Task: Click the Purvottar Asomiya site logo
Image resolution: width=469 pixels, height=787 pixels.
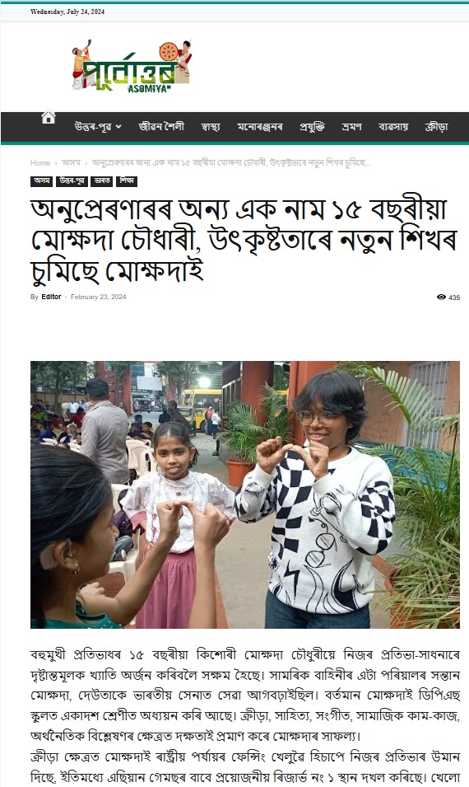Action: coord(132,66)
